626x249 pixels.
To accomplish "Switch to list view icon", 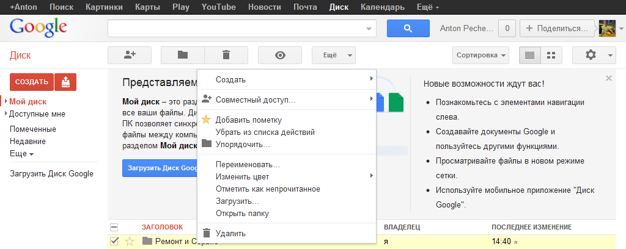I will (x=530, y=56).
